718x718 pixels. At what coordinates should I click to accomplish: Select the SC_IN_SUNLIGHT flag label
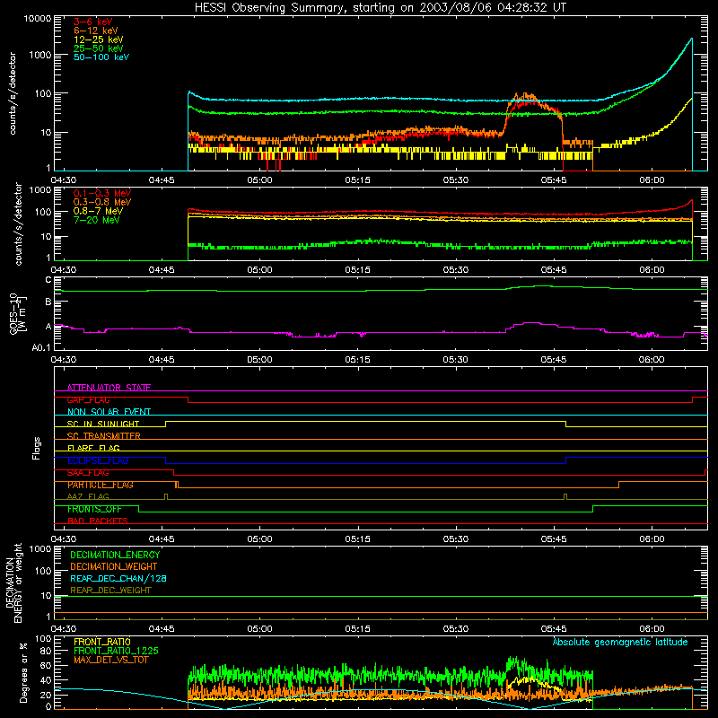(x=103, y=424)
